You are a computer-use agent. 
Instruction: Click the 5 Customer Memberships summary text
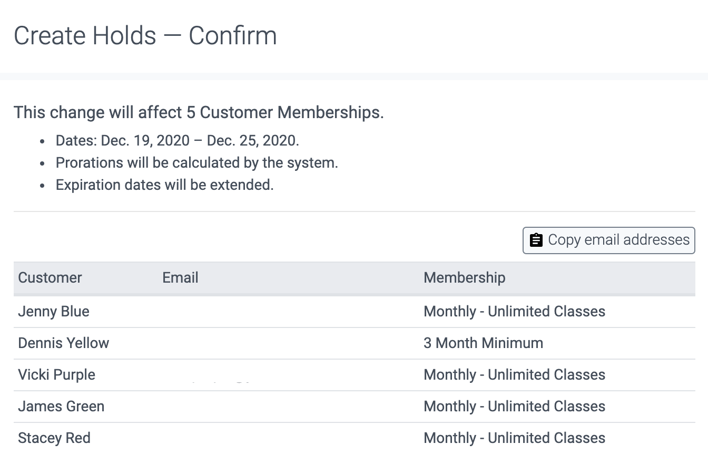(199, 112)
